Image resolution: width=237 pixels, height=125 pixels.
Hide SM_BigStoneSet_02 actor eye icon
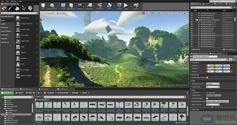[192, 29]
